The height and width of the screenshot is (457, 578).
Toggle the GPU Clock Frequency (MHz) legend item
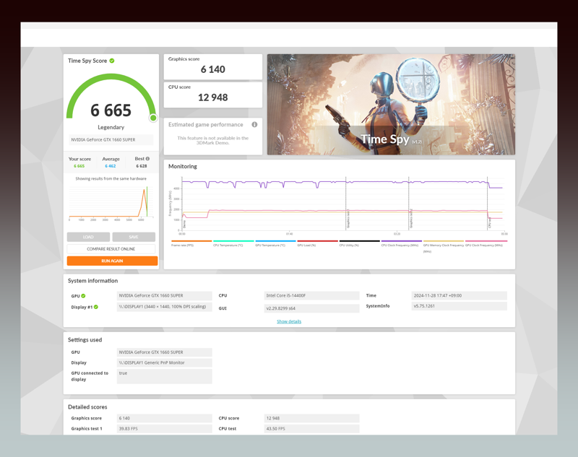tap(486, 243)
